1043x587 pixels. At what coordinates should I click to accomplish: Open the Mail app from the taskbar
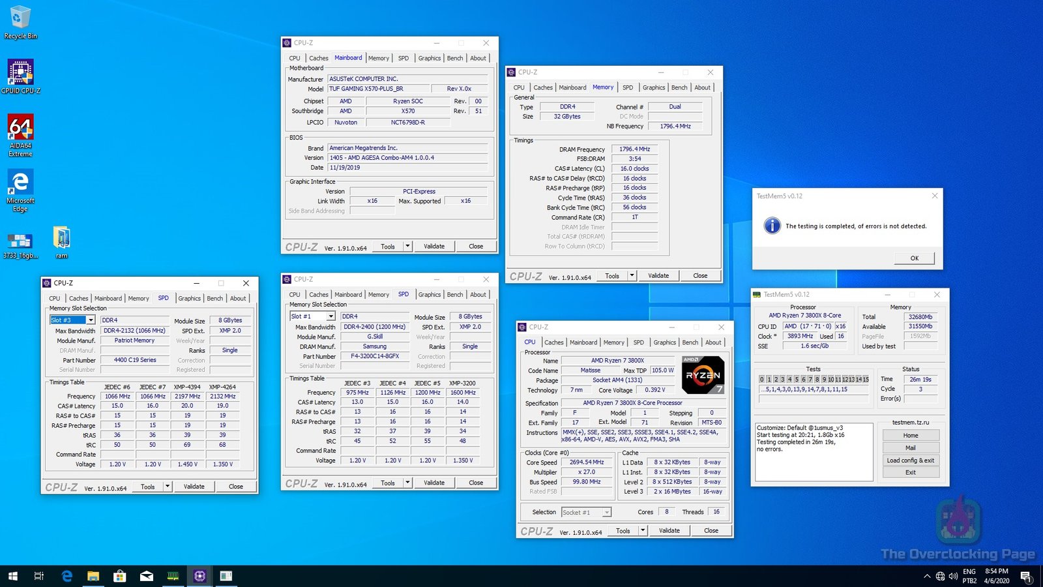tap(146, 576)
